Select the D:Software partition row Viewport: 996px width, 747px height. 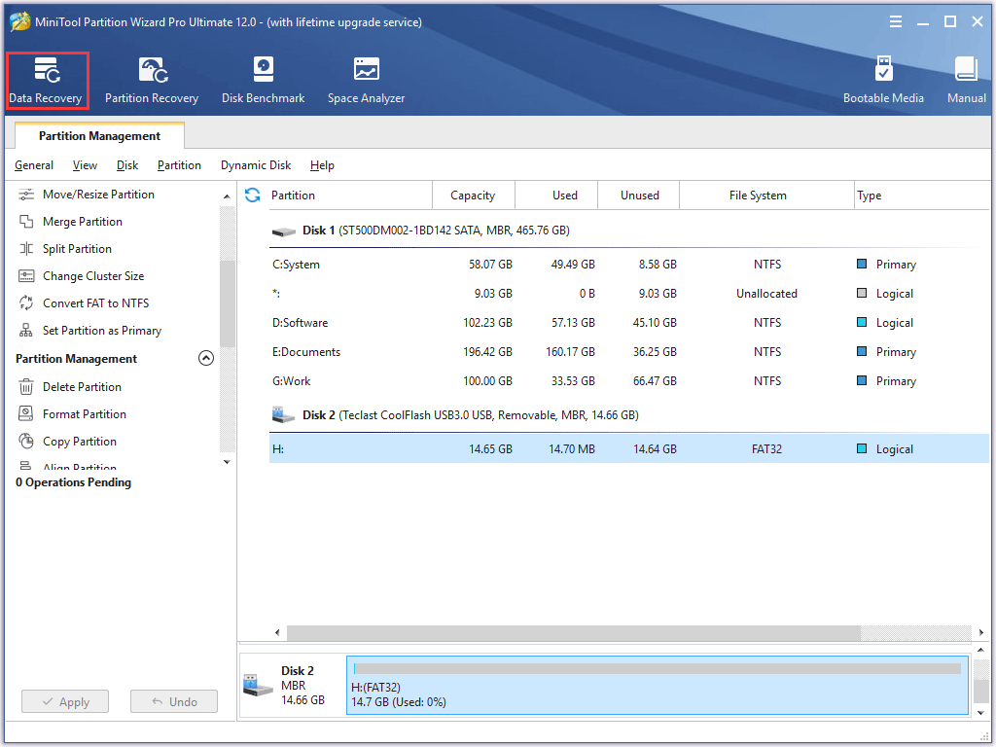coord(629,323)
